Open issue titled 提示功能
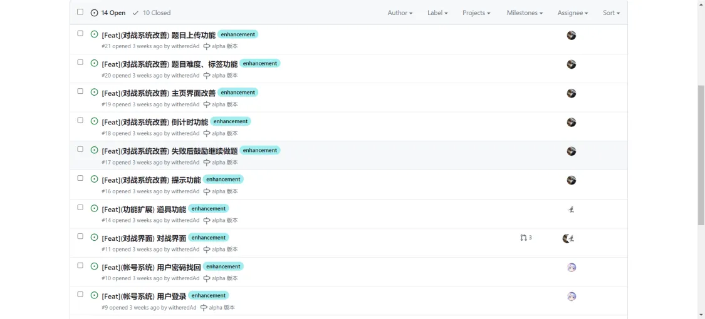Screen dimensions: 705x319 pyautogui.click(x=152, y=180)
